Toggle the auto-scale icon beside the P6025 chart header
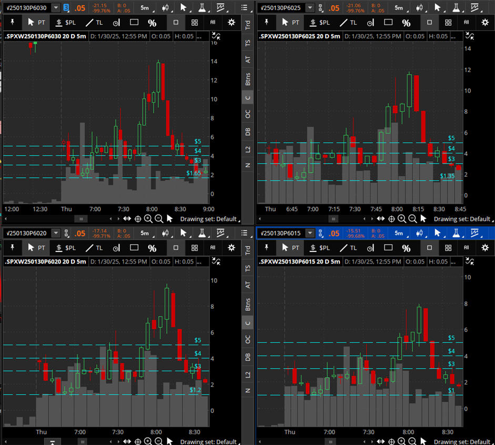 (470, 36)
